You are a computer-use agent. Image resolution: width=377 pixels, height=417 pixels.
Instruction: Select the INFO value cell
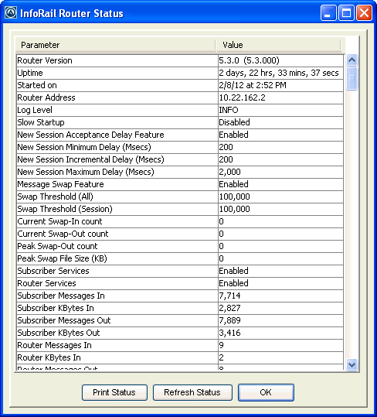280,110
